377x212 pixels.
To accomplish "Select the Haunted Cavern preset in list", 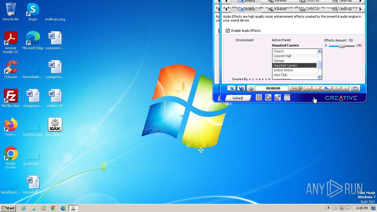I will click(x=295, y=65).
